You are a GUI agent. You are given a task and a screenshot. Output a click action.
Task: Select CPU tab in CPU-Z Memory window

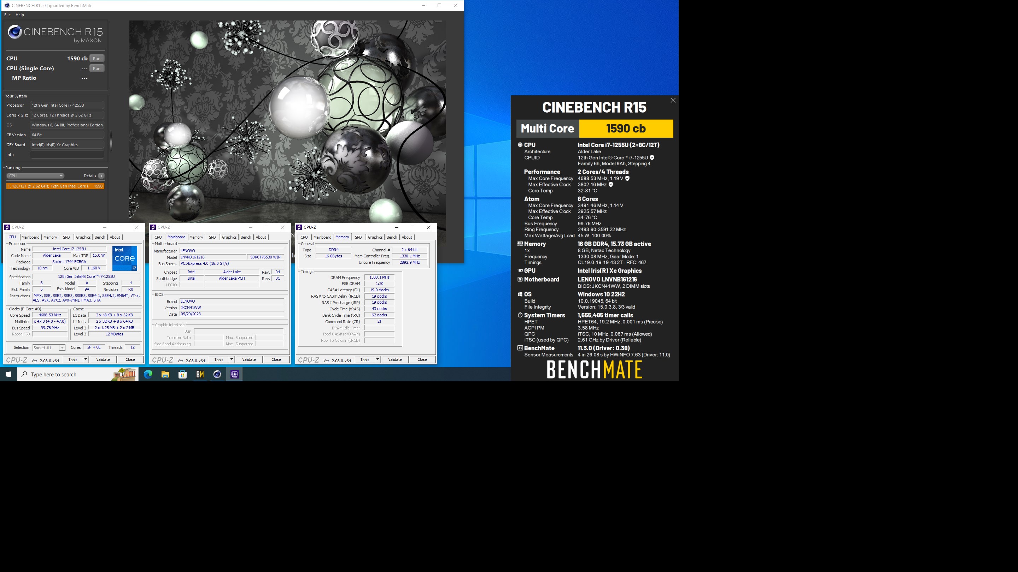coord(304,237)
